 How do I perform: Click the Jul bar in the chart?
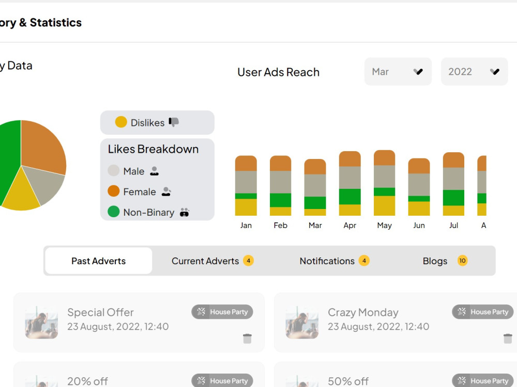(454, 184)
